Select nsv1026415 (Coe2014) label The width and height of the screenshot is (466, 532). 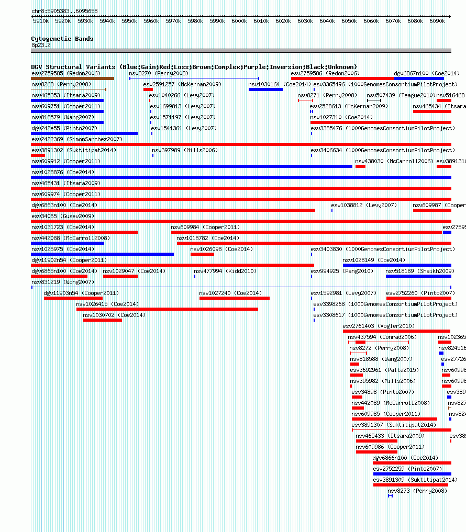pos(107,304)
